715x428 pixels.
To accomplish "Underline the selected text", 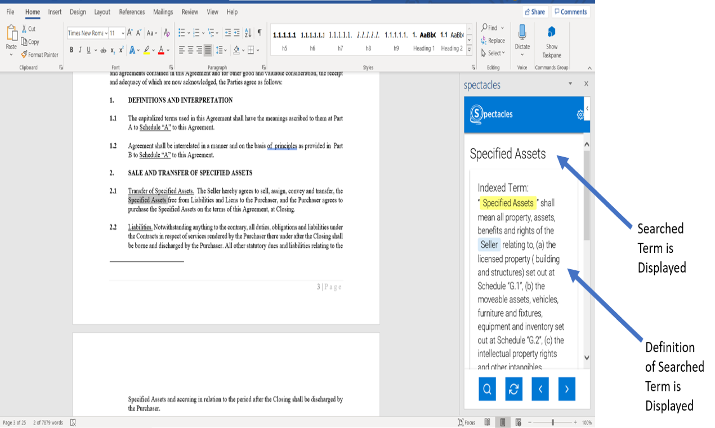I will pyautogui.click(x=88, y=50).
